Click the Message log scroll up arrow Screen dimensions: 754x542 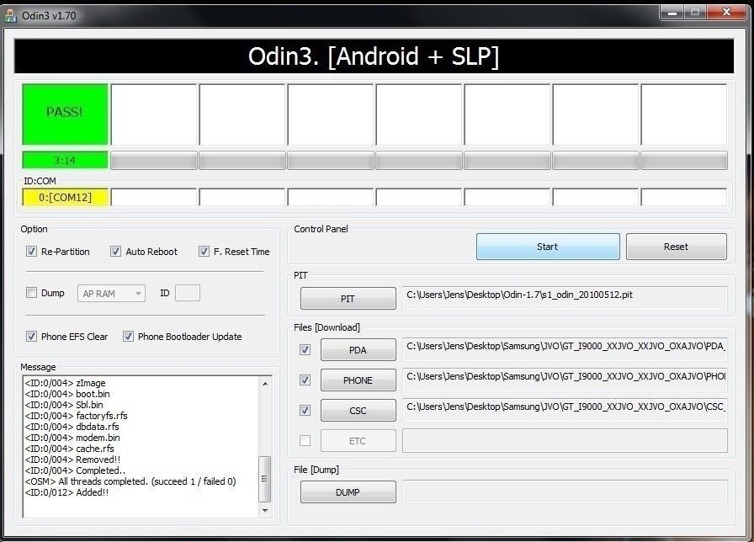265,384
